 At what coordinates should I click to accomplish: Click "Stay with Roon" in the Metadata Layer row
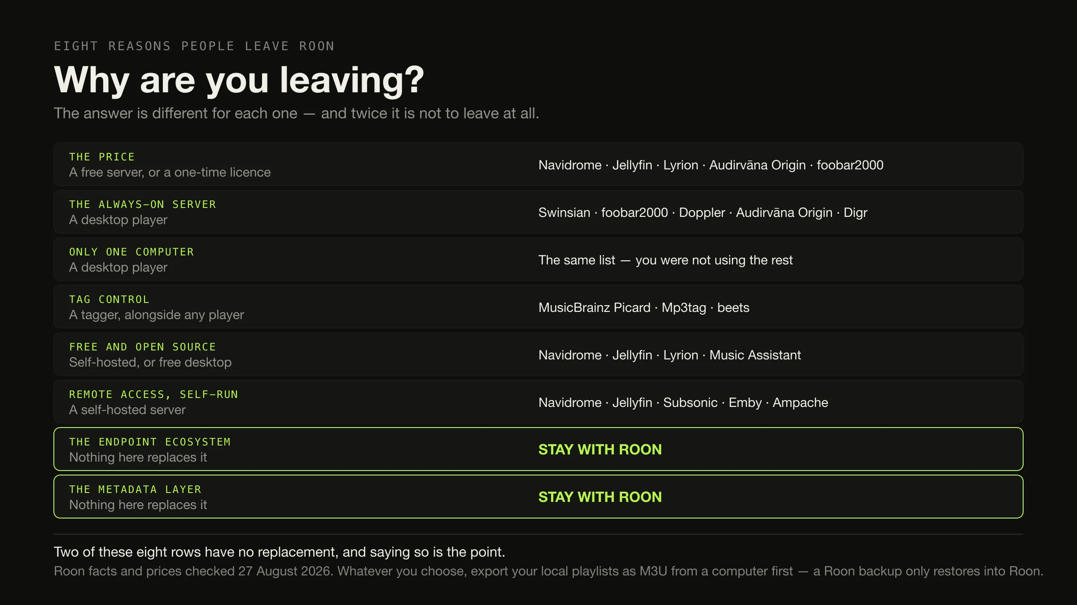tap(600, 497)
